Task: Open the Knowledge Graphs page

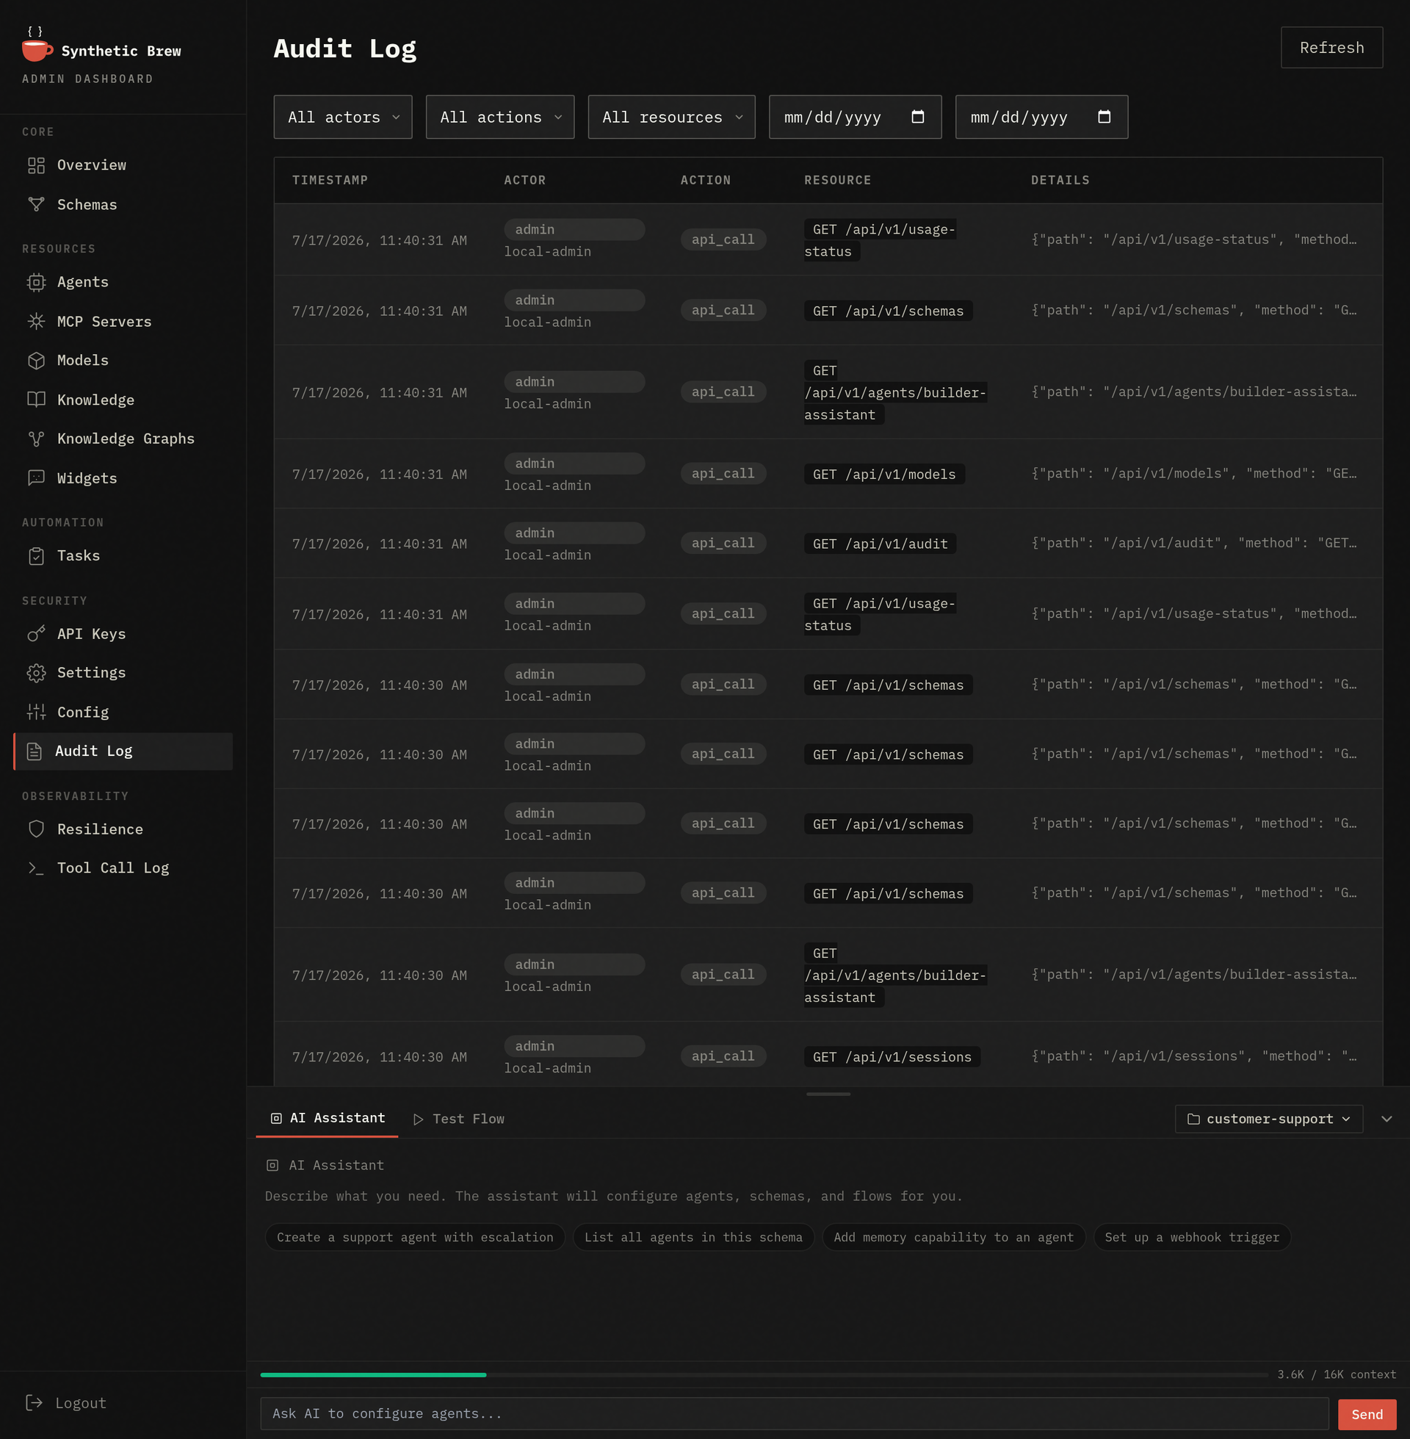Action: pyautogui.click(x=123, y=439)
